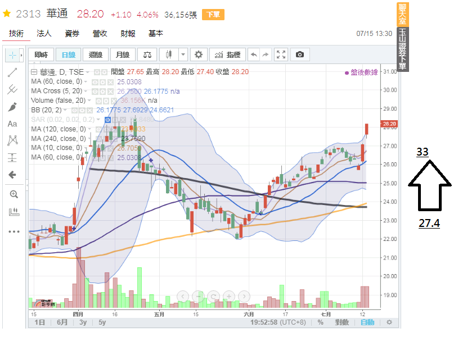Click the compare symbols scale icon

pyautogui.click(x=147, y=54)
